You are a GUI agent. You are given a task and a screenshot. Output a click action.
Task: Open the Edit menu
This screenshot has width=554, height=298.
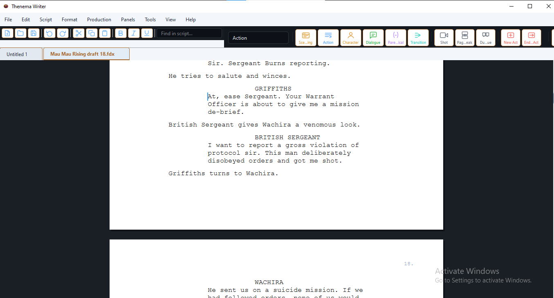point(26,20)
